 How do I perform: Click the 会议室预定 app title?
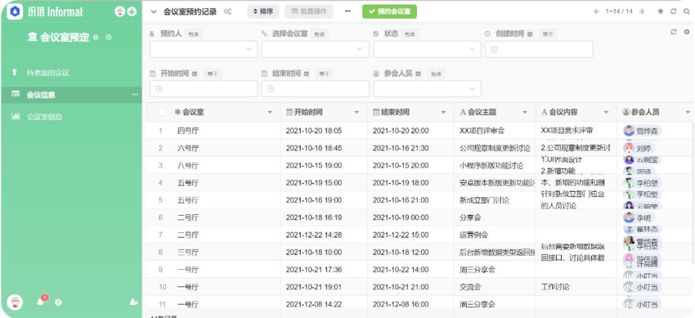tap(65, 38)
